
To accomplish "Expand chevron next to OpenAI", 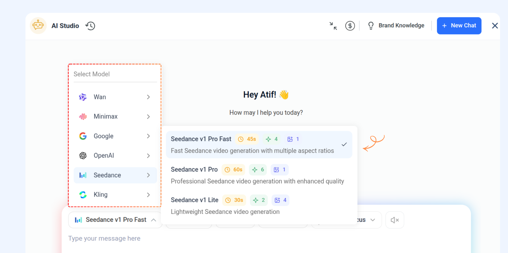I will [x=148, y=156].
